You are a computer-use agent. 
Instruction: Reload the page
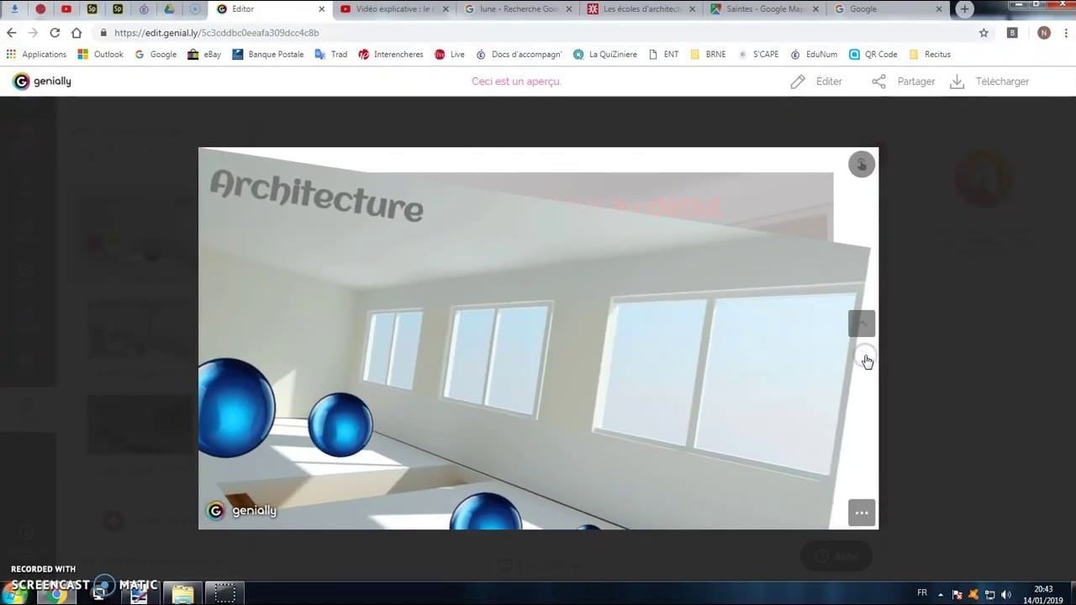coord(55,33)
